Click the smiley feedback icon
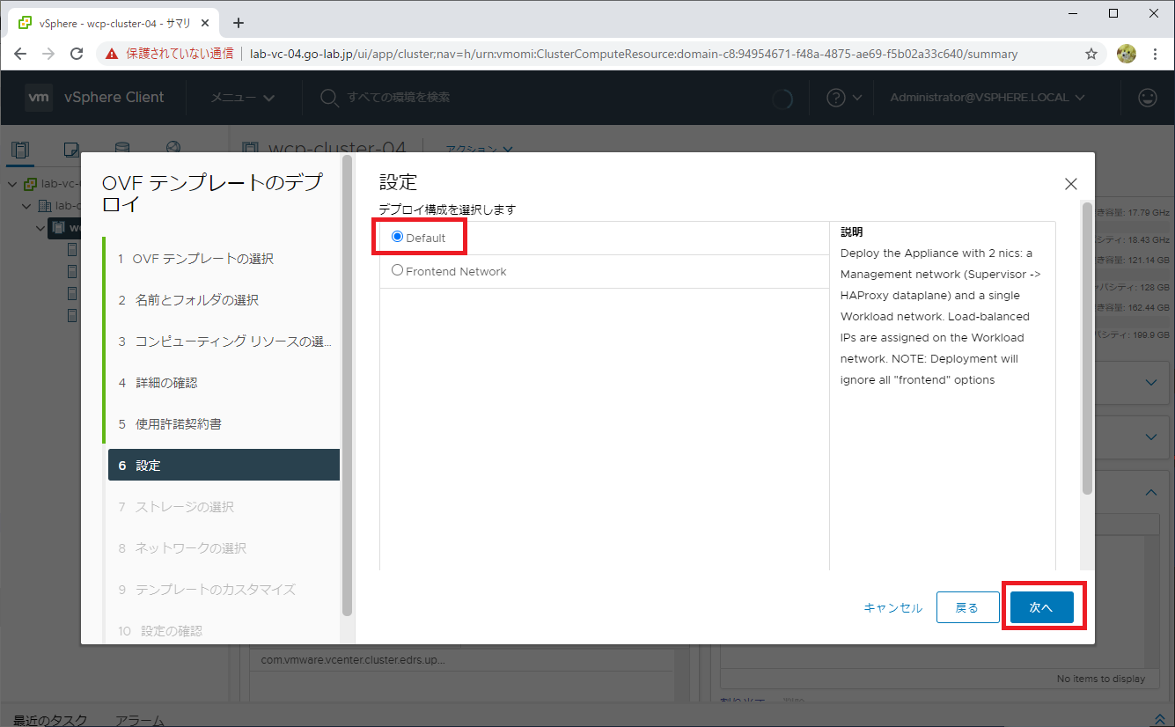The width and height of the screenshot is (1175, 727). coord(1148,98)
